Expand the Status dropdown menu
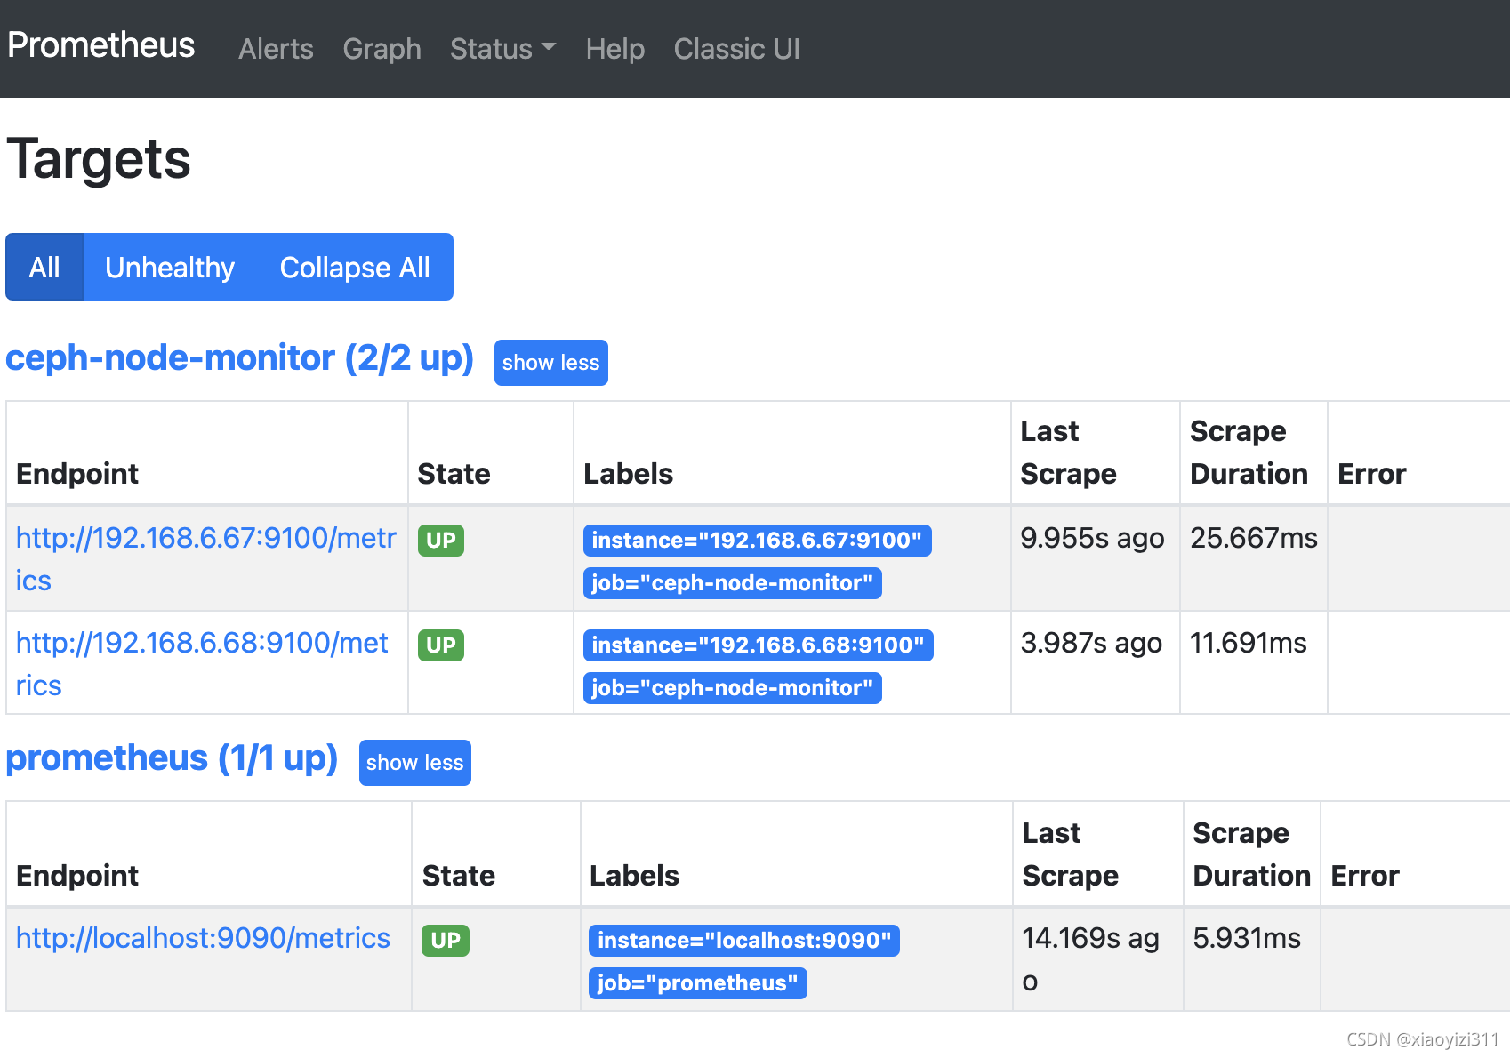 [502, 49]
